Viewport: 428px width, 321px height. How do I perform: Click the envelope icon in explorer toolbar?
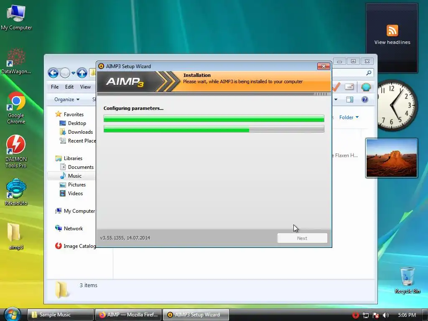click(x=349, y=87)
